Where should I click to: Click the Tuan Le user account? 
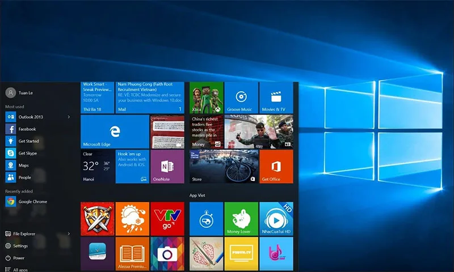[x=19, y=93]
